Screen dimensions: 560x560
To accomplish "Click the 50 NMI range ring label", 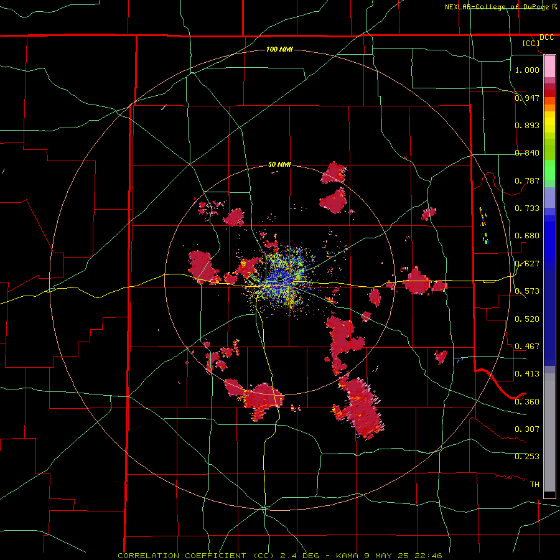I will point(279,164).
